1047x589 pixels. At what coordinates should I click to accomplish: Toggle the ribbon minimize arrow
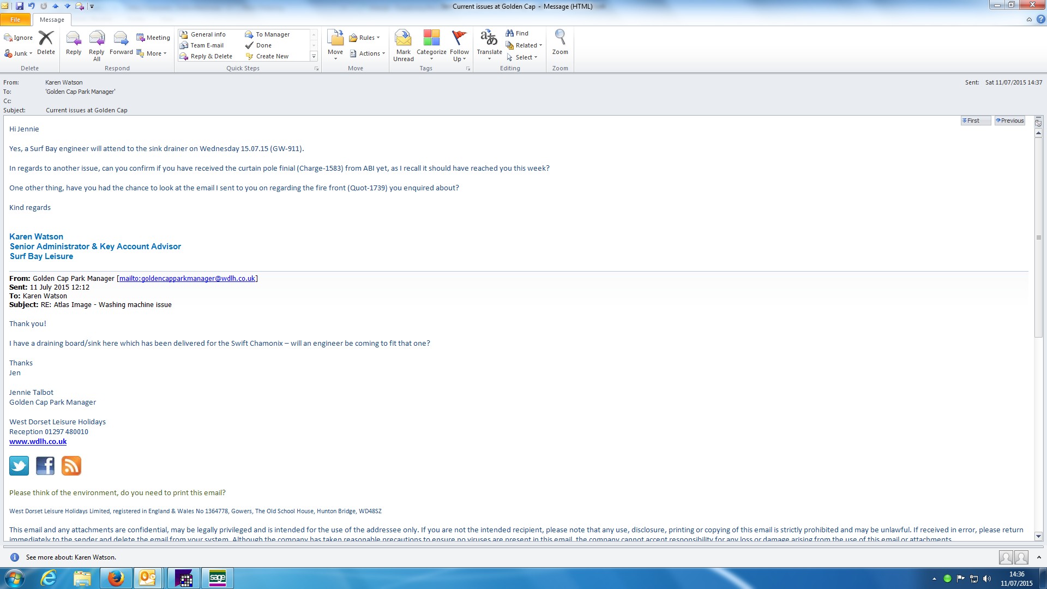pos(1029,20)
